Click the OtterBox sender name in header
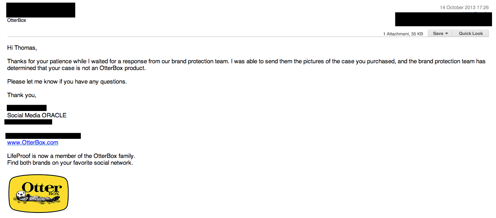Image resolution: width=496 pixels, height=218 pixels. pos(17,20)
